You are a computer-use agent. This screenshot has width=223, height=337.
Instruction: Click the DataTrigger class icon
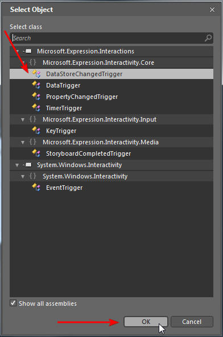36,85
